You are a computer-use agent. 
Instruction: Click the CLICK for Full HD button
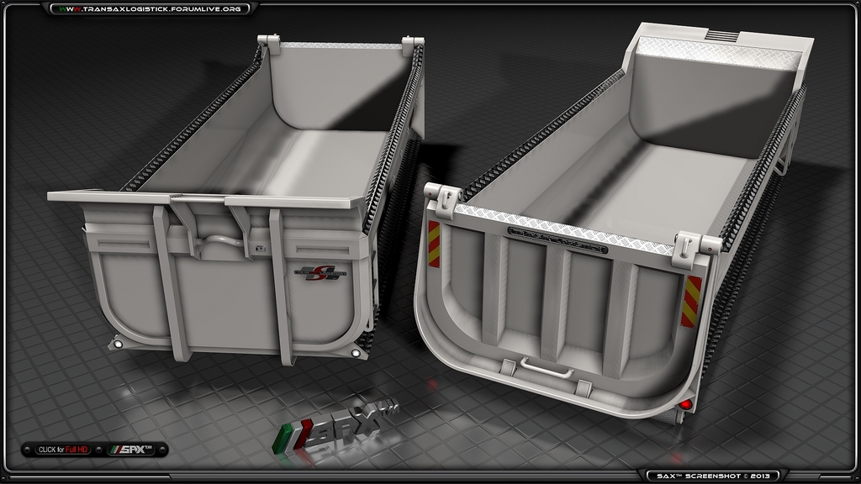(62, 449)
